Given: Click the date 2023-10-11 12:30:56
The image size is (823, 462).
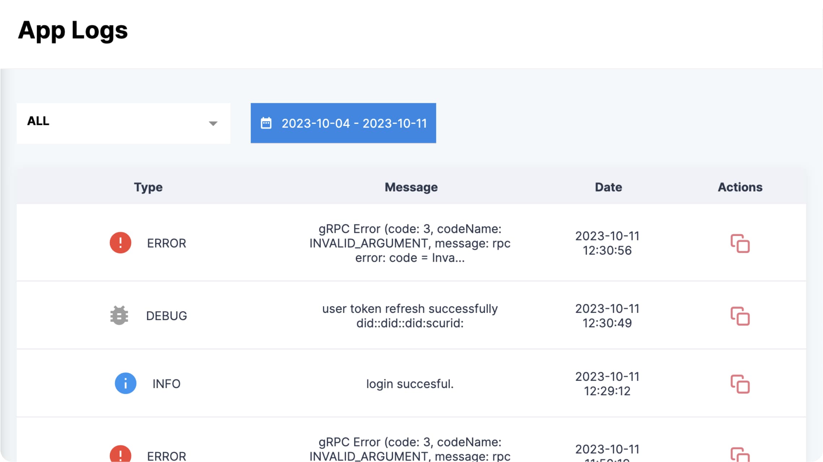Looking at the screenshot, I should 607,243.
